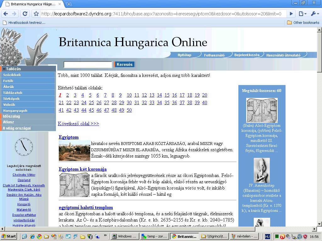This screenshot has width=322, height=241.
Task: Close the Britannica Hungarica browser tab
Action: coord(60,4)
